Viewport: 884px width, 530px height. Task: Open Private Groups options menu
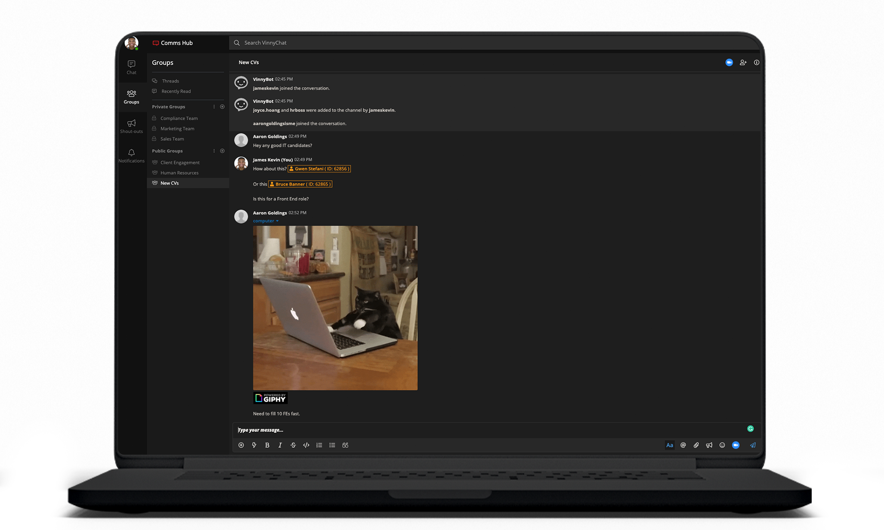[214, 107]
